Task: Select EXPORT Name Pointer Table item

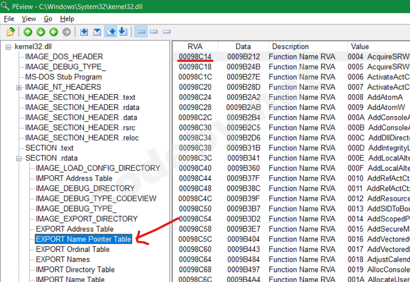Action: coord(83,239)
